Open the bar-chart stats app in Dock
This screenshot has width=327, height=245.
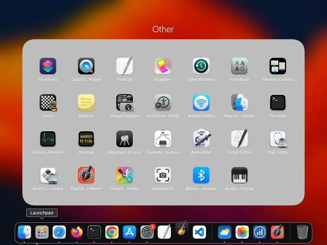point(260,232)
